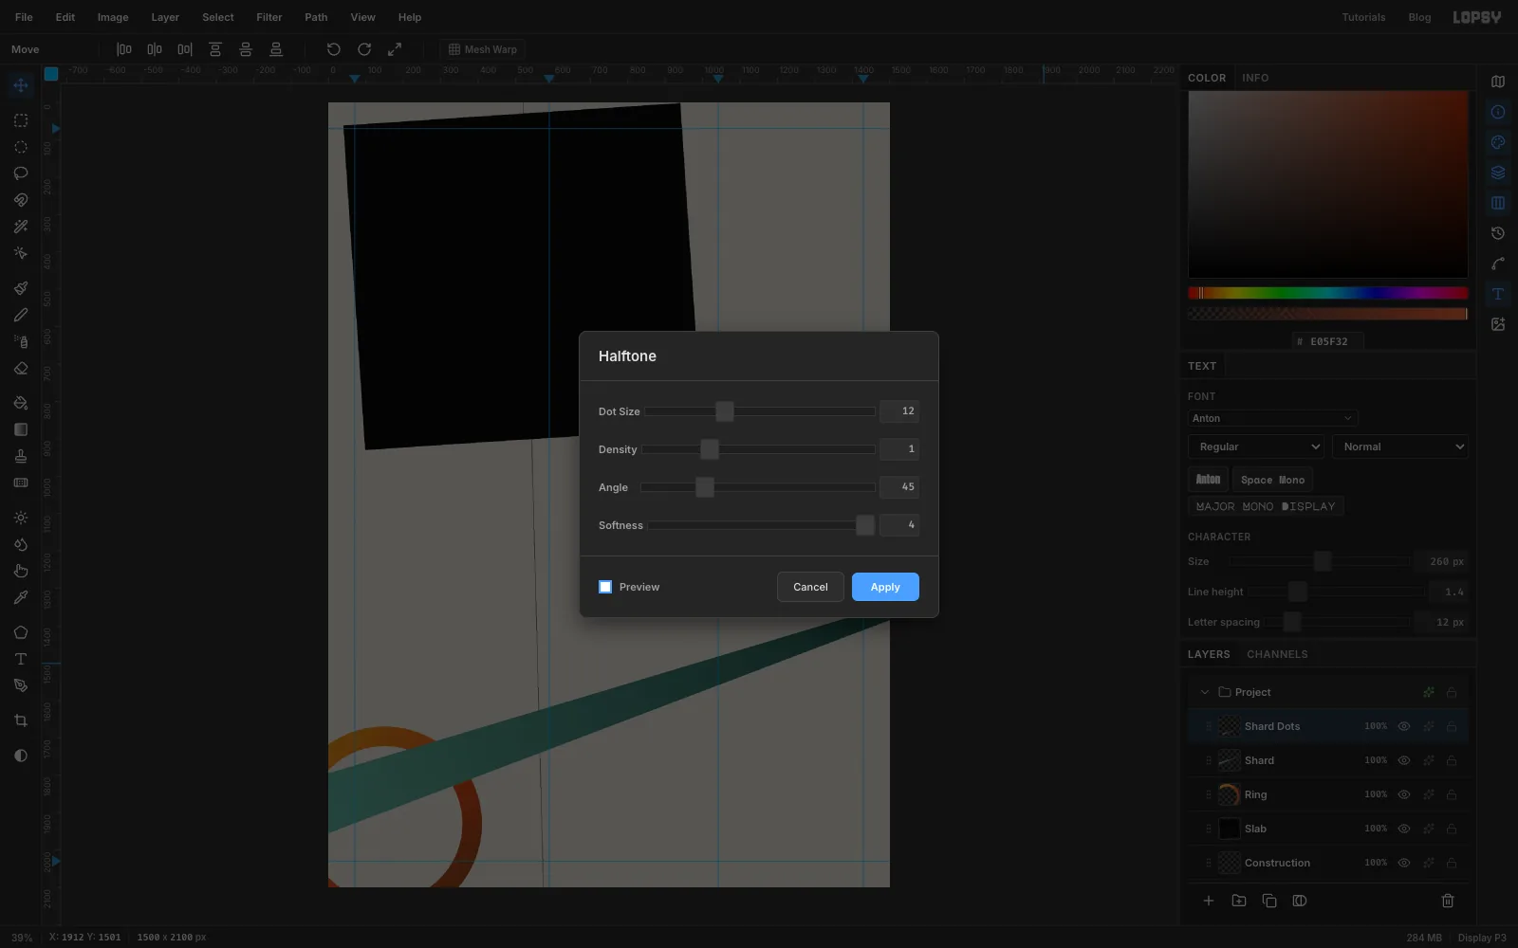
Task: Select the Space Mono font chip
Action: tap(1273, 480)
